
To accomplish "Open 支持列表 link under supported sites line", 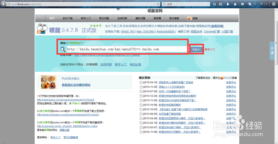I will [106, 64].
